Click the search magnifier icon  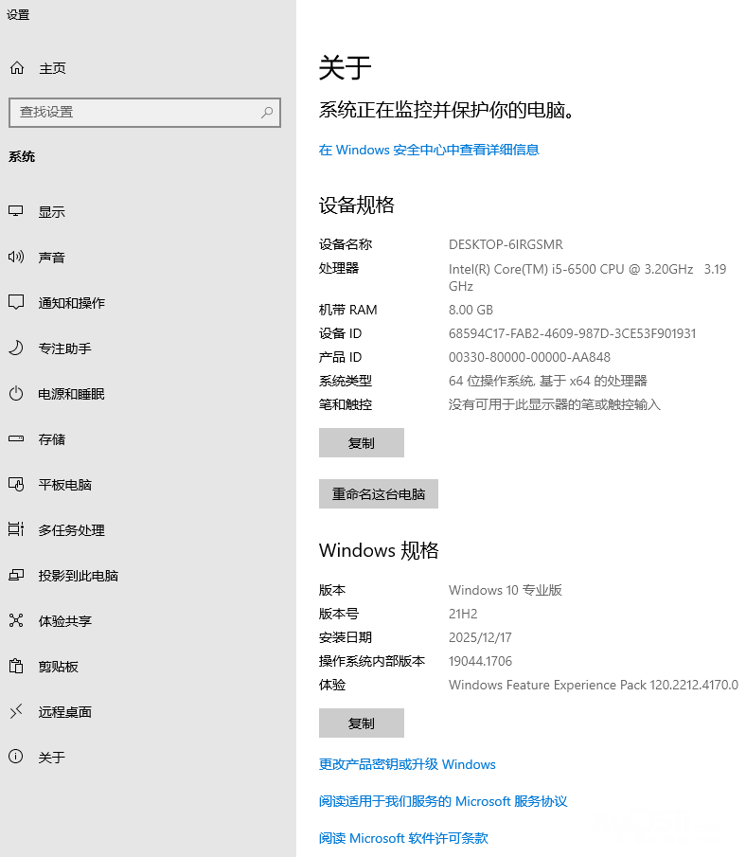268,112
